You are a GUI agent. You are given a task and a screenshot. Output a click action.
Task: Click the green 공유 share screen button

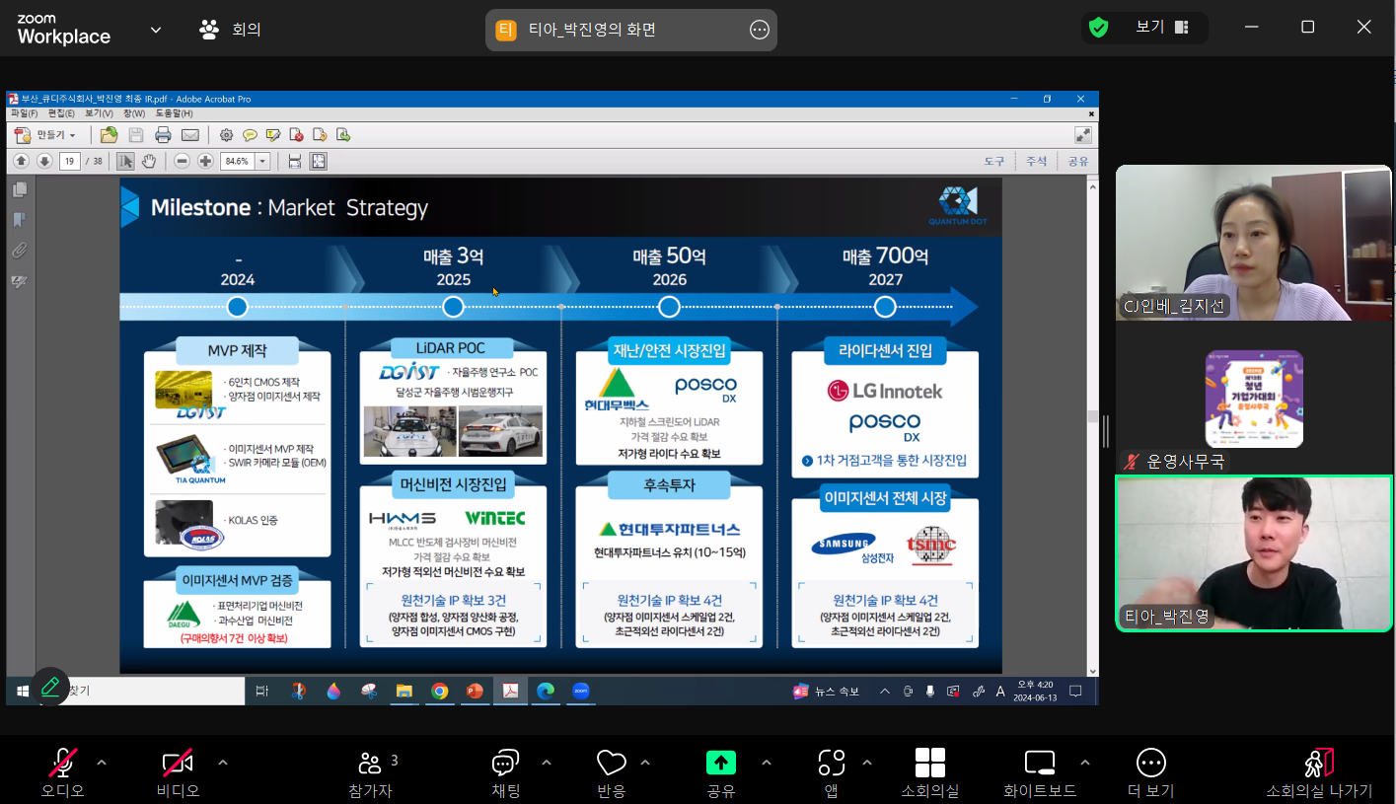pos(721,772)
